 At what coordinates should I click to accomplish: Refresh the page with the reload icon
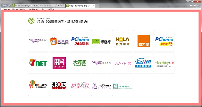pyautogui.click(x=63, y=6)
